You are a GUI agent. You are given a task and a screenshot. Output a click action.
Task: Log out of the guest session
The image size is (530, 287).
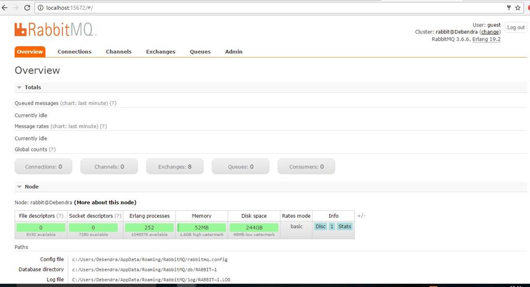tap(516, 27)
